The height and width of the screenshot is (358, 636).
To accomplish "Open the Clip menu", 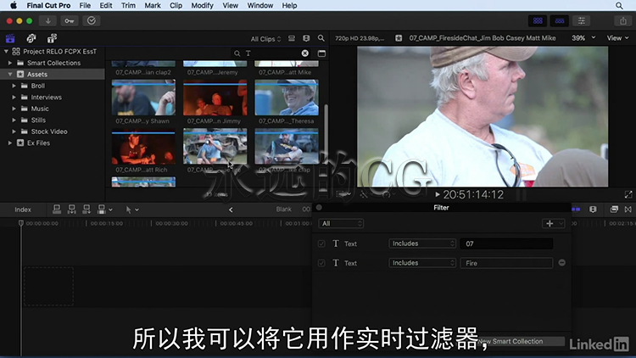I will point(176,5).
